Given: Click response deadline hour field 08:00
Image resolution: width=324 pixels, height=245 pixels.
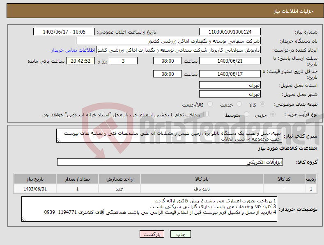Looking at the screenshot, I should 168,61.
